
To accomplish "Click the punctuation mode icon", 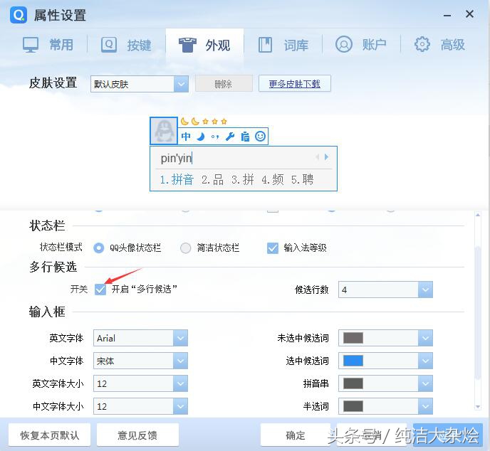I will 214,137.
